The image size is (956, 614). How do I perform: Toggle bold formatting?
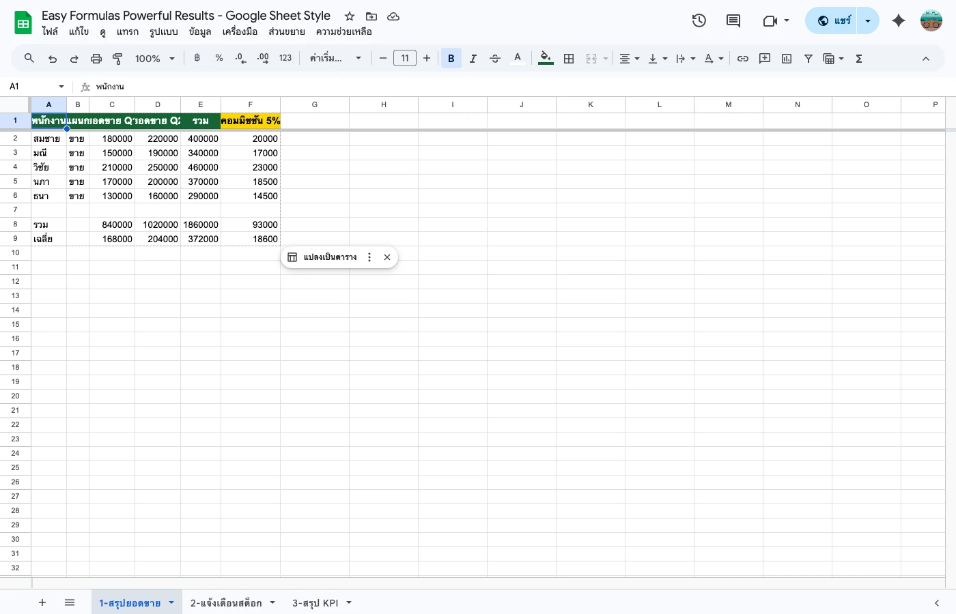[x=451, y=58]
